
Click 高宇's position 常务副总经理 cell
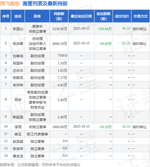[x=37, y=100]
